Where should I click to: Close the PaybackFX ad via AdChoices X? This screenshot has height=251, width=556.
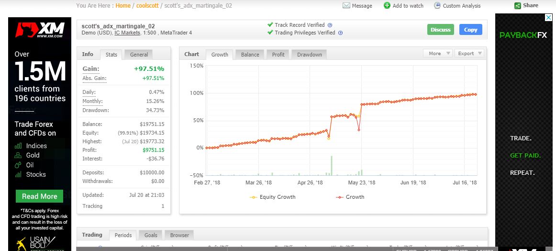[x=548, y=17]
